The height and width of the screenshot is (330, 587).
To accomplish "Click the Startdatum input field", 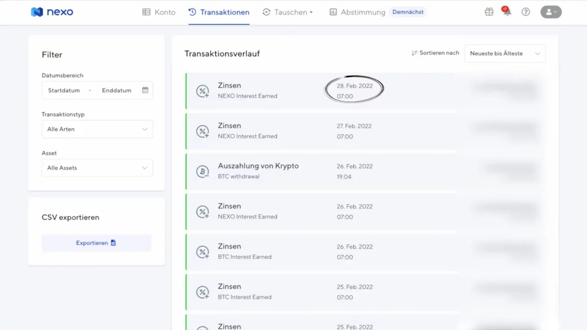I will tap(64, 91).
